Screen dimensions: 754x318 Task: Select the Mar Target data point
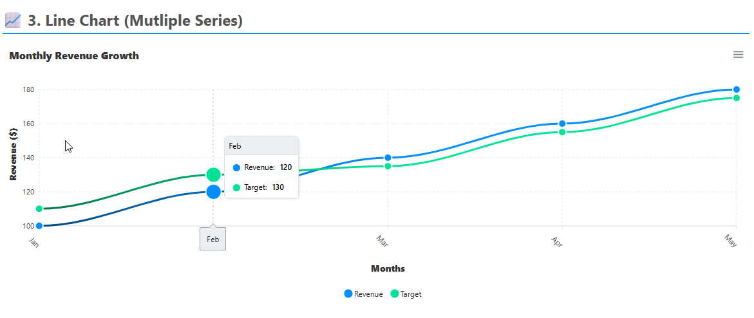click(x=388, y=166)
